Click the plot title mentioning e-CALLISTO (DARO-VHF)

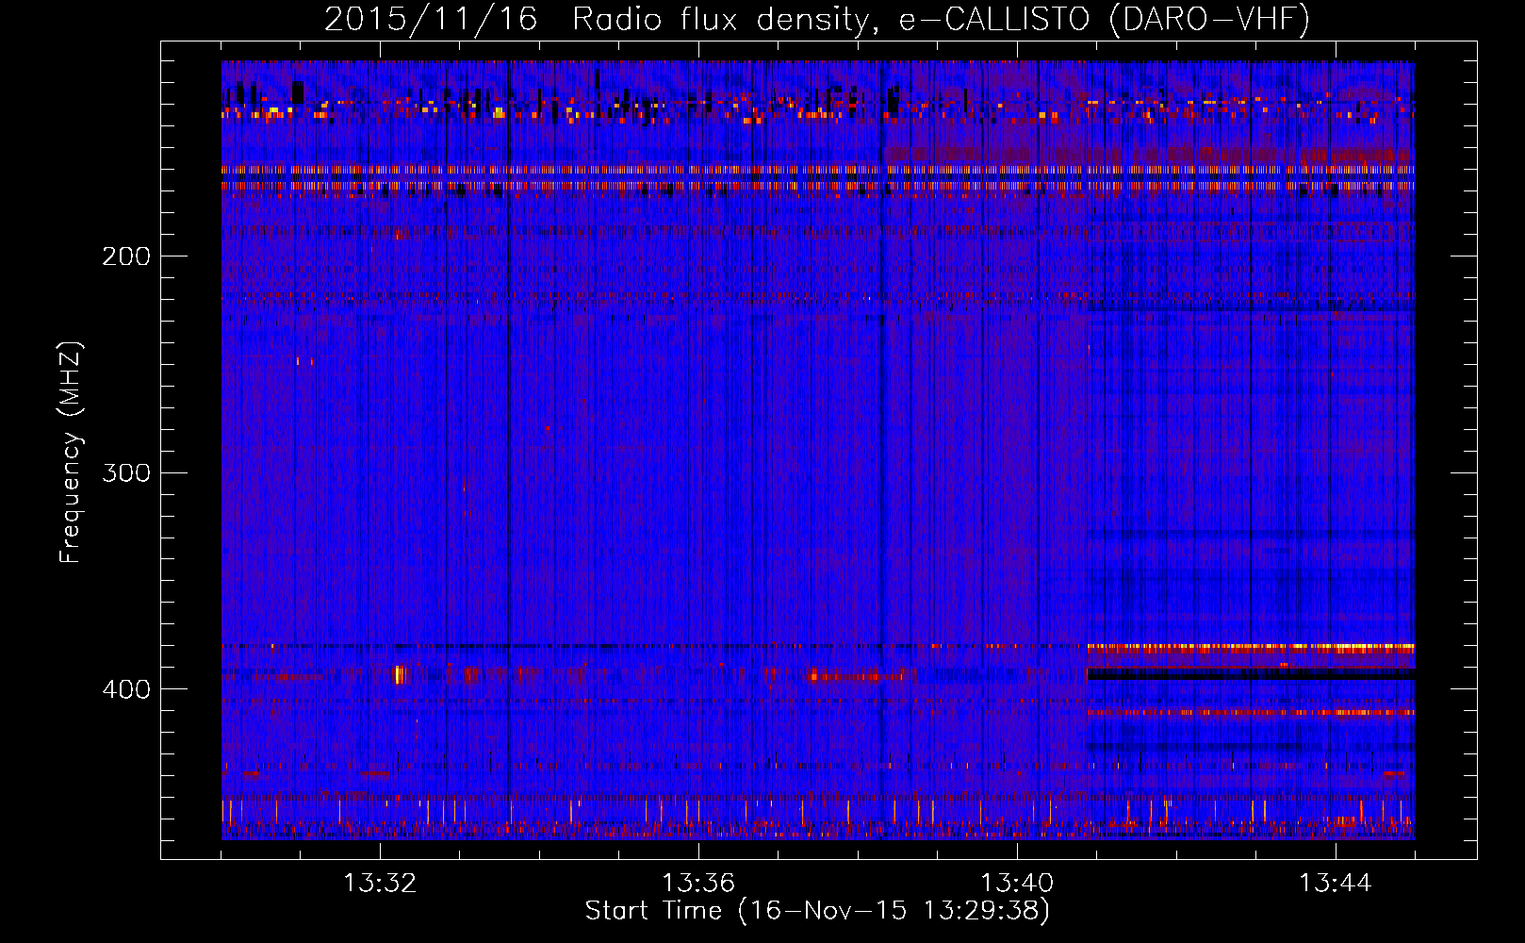pyautogui.click(x=817, y=20)
